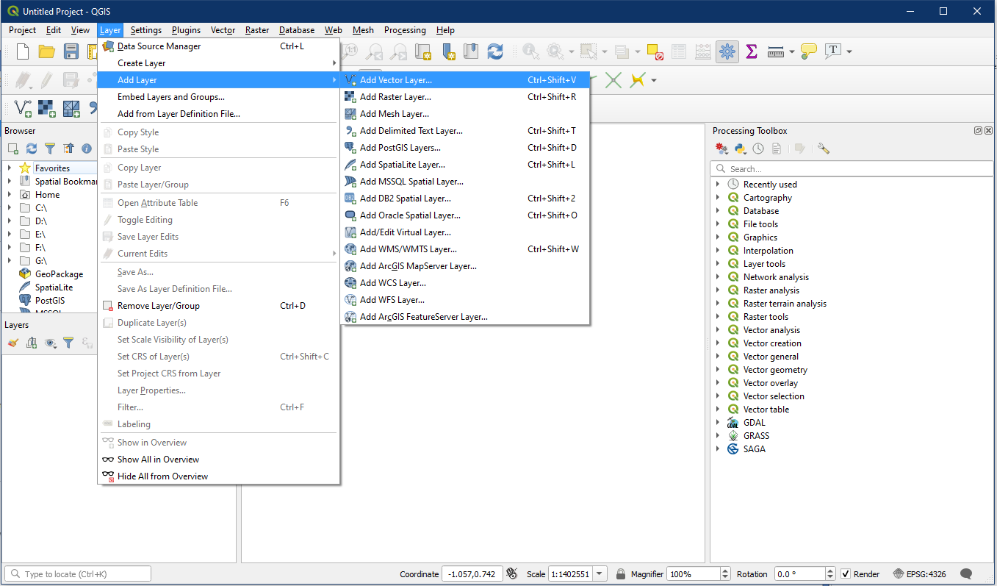Click the Map Tips speech bubble icon

tap(808, 51)
